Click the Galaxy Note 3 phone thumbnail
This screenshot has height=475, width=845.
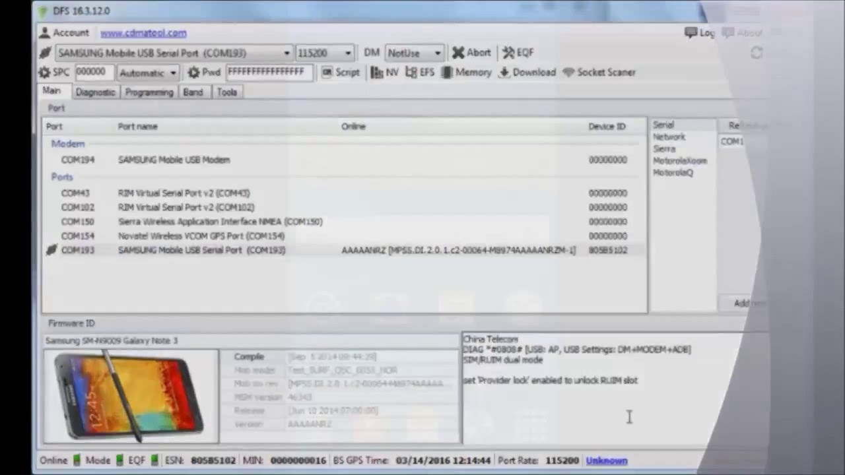[130, 396]
